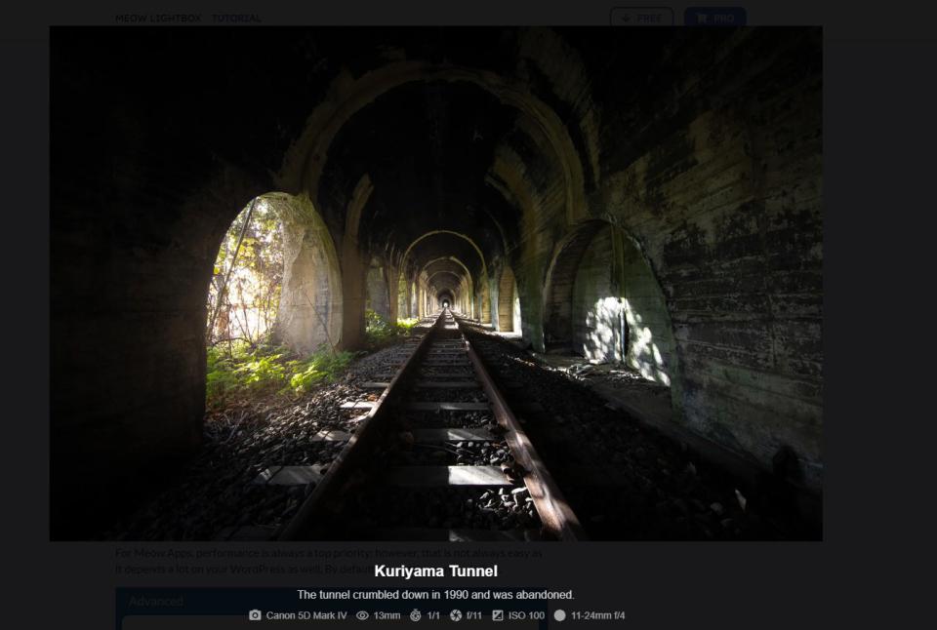The width and height of the screenshot is (937, 630).
Task: Click the FREE download button
Action: click(641, 18)
